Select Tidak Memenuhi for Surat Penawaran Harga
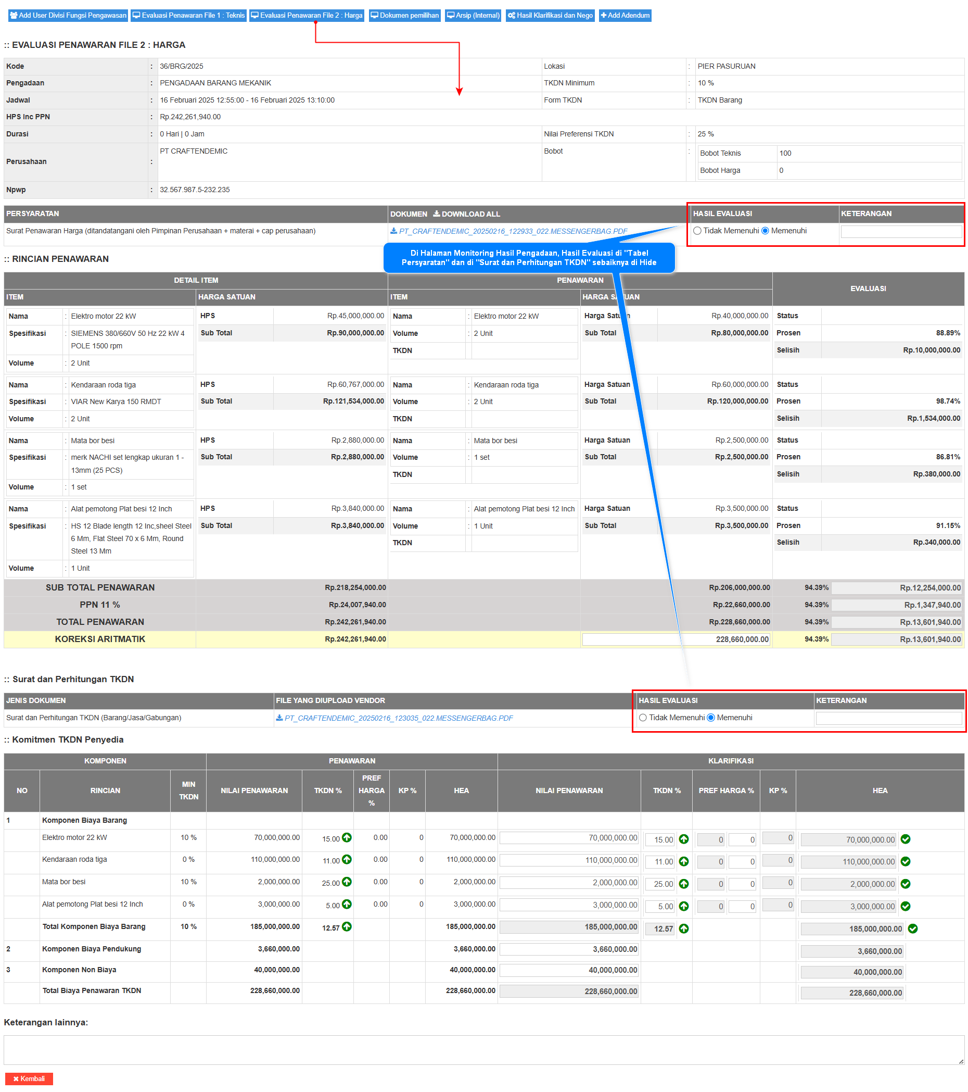Screen dimensions: 968x1092 (697, 231)
